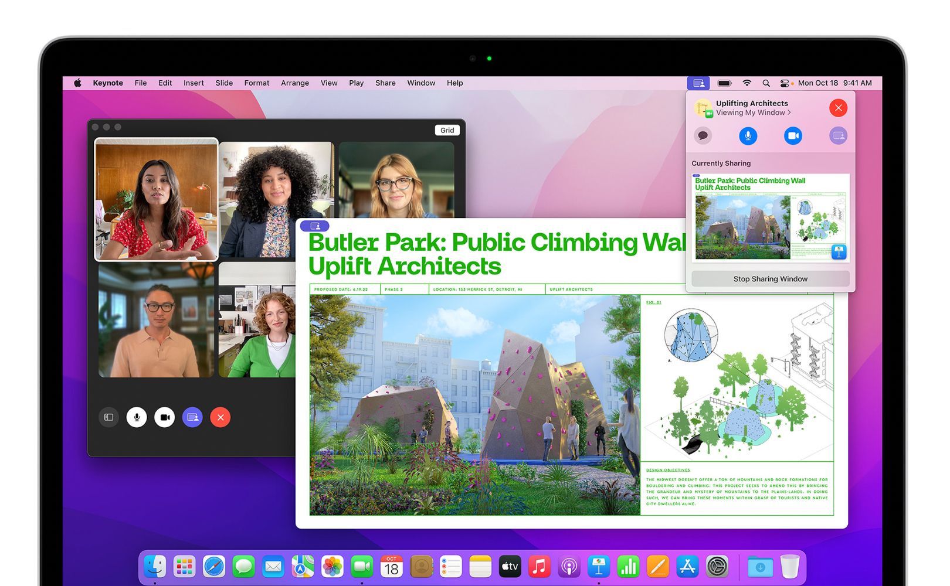Toggle screen share button in FaceTime window
This screenshot has width=950, height=586.
pyautogui.click(x=192, y=417)
